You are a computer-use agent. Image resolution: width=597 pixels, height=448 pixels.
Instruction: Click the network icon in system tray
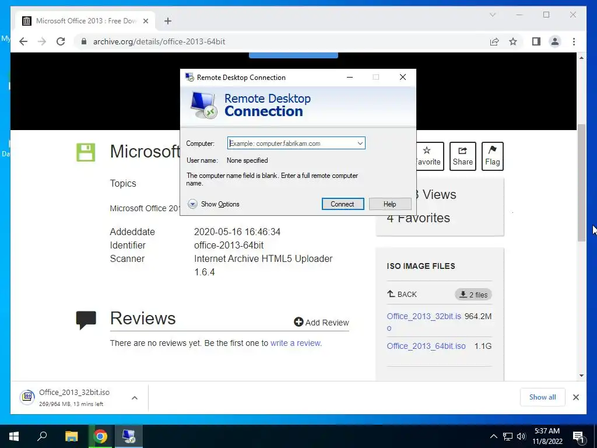(508, 436)
